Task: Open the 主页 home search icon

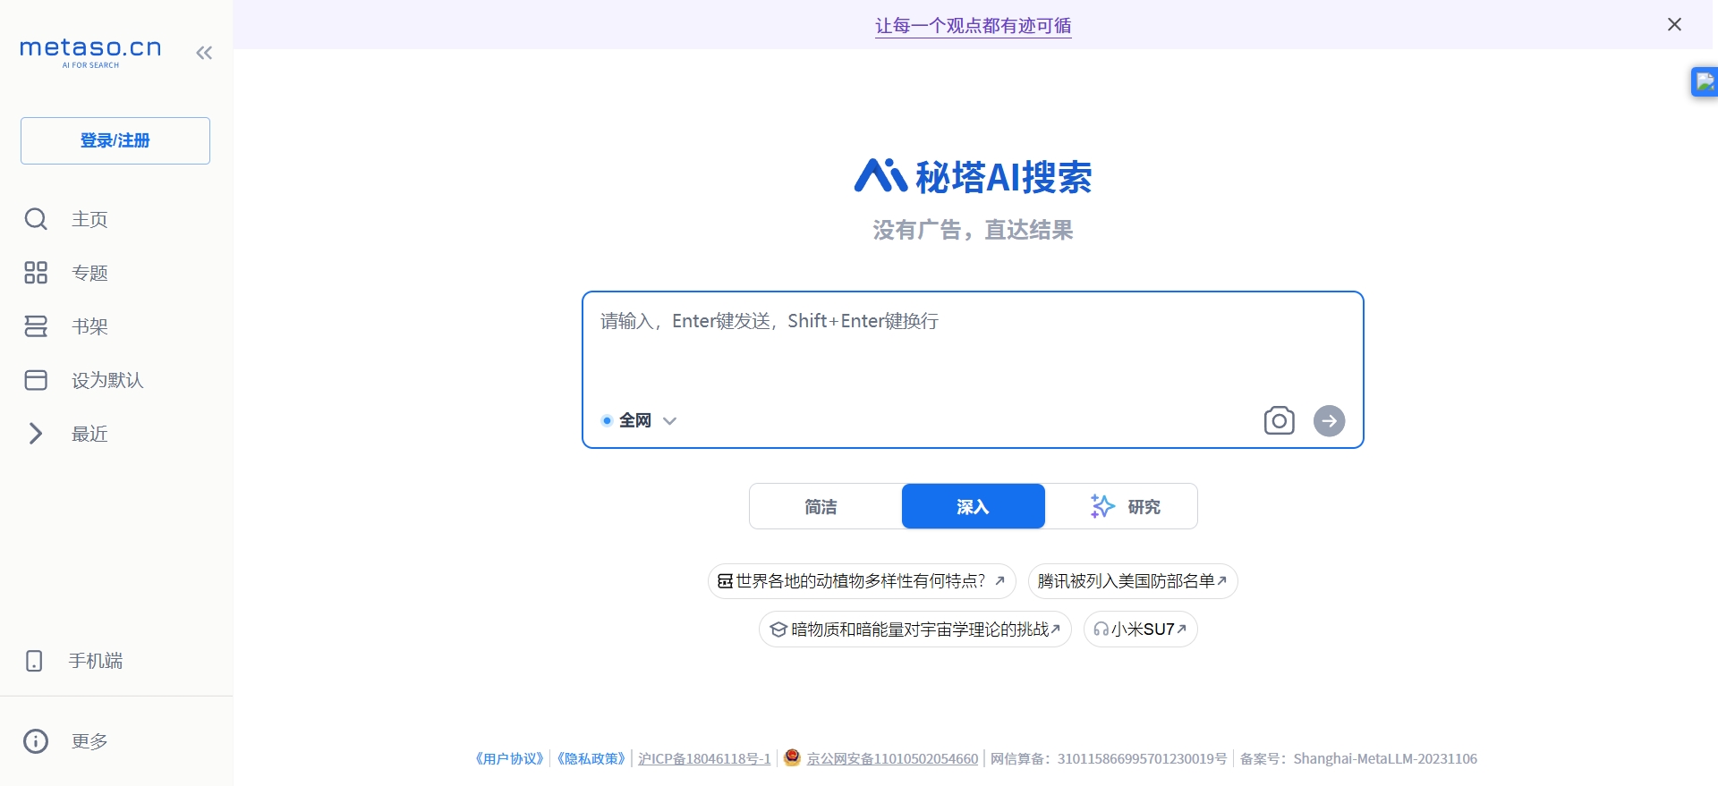Action: click(36, 219)
